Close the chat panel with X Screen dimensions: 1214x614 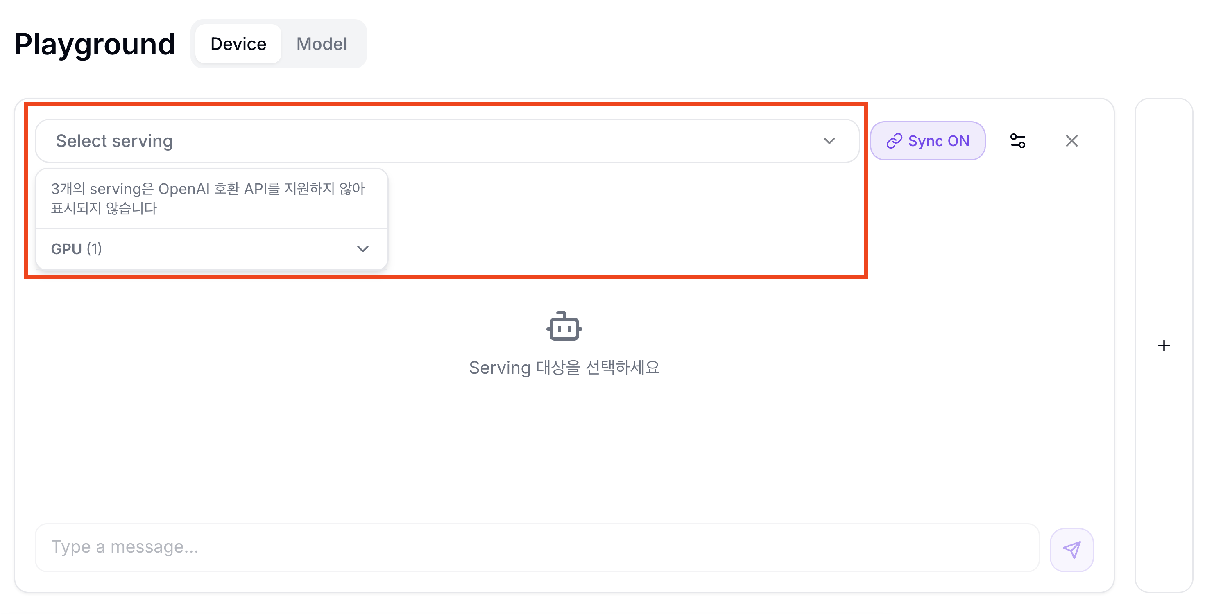(x=1071, y=141)
